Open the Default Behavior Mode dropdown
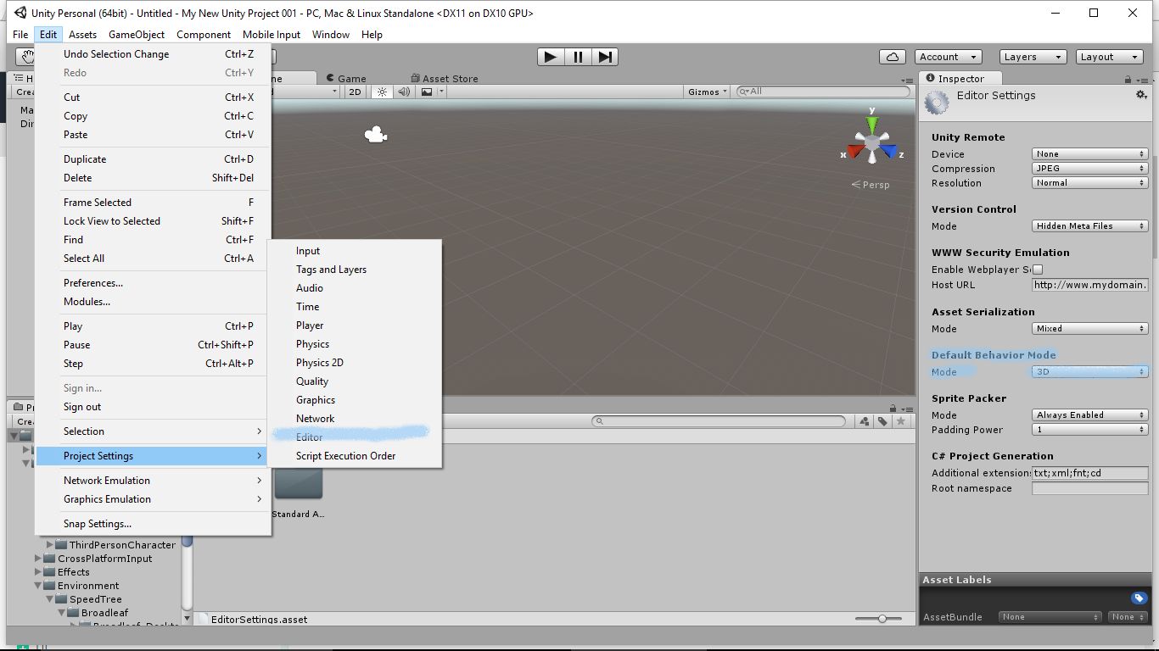Viewport: 1159px width, 651px height. click(x=1089, y=371)
